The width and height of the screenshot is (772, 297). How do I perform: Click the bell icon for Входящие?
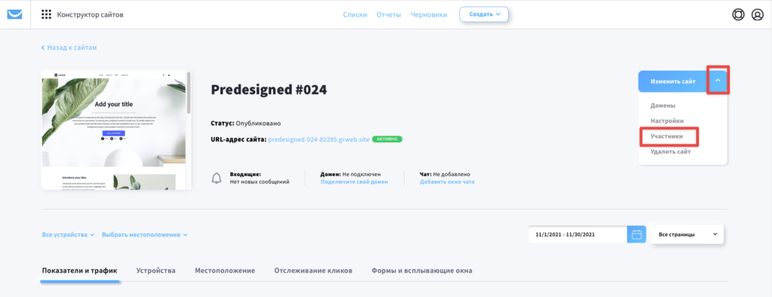click(216, 178)
